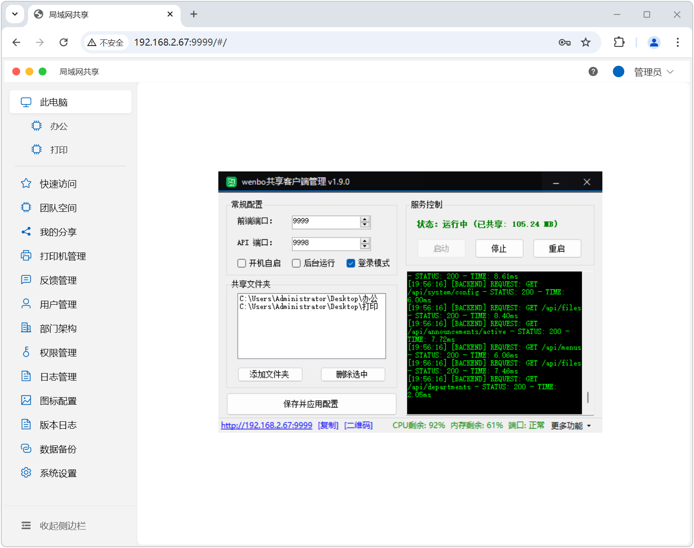The image size is (694, 548).
Task: Click the [二维码] link
Action: coord(358,425)
